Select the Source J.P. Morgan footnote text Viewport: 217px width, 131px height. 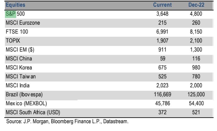point(67,121)
